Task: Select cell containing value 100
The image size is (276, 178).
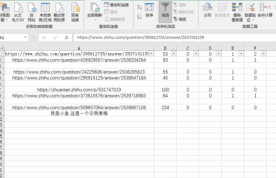Action: [x=165, y=89]
